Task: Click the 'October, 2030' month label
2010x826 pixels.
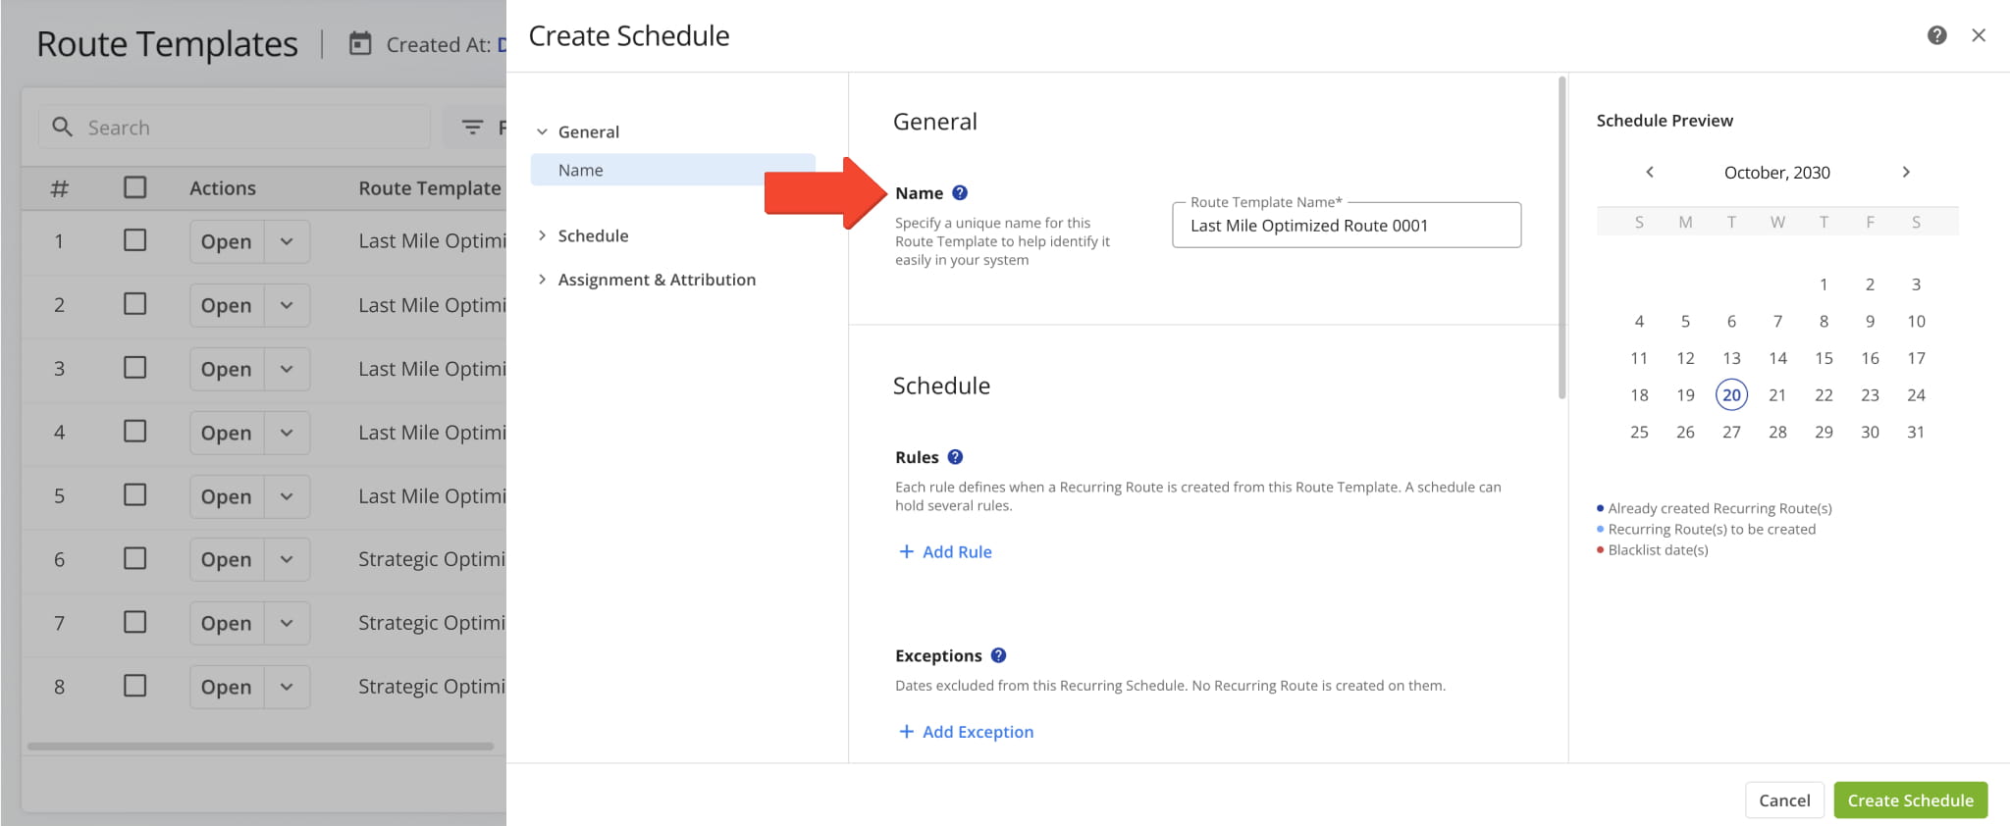Action: (1777, 173)
